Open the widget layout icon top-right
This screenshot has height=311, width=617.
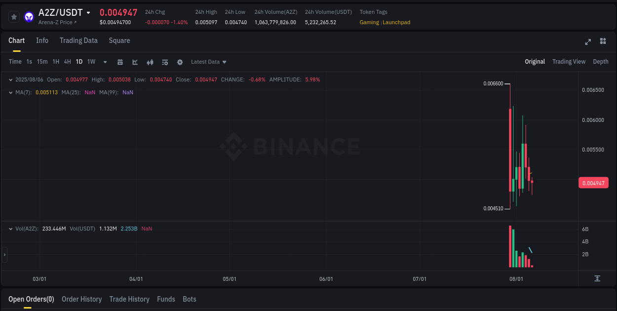point(603,42)
